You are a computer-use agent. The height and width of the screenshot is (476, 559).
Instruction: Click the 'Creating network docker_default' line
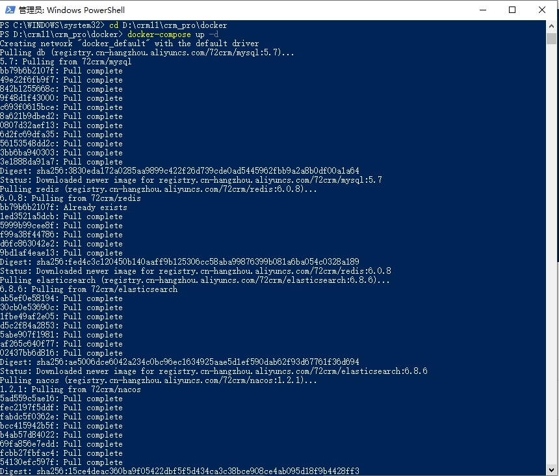[x=129, y=44]
